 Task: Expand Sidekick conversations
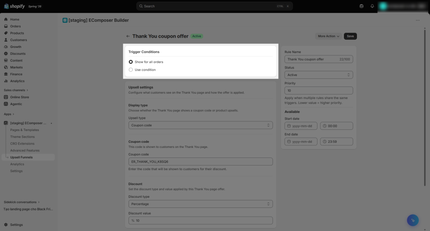click(x=22, y=202)
